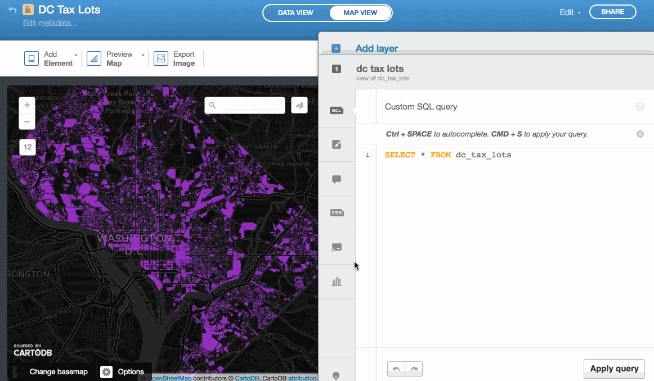Expand the Add Element dropdown
654x381 pixels.
pos(76,55)
